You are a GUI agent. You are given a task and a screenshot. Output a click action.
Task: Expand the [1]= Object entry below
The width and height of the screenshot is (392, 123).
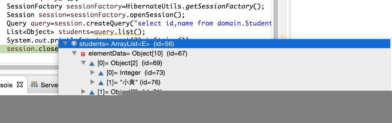83,92
